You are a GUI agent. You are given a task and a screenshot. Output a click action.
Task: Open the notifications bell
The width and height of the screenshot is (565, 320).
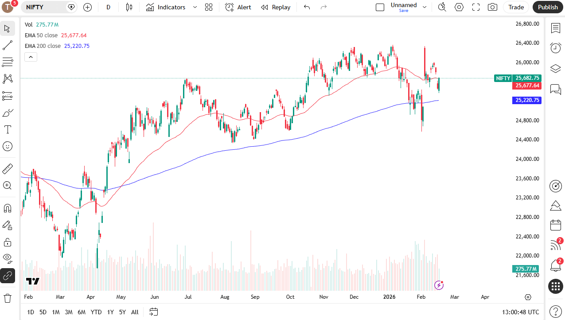(556, 265)
